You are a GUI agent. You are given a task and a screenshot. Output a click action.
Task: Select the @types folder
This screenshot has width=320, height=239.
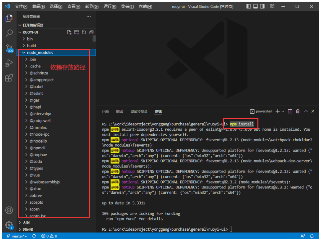[56, 168]
